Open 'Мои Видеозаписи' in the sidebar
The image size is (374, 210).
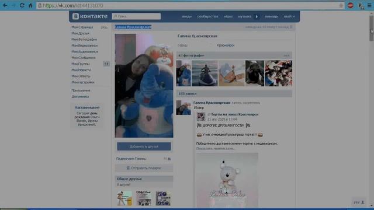tap(84, 45)
